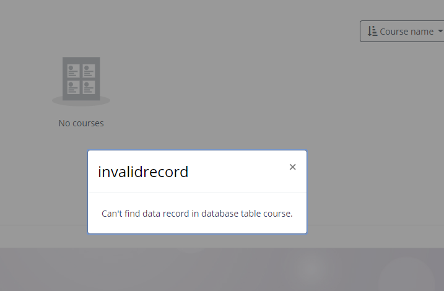Click the oval shadow under the courses placeholder
This screenshot has width=444, height=291.
81,103
